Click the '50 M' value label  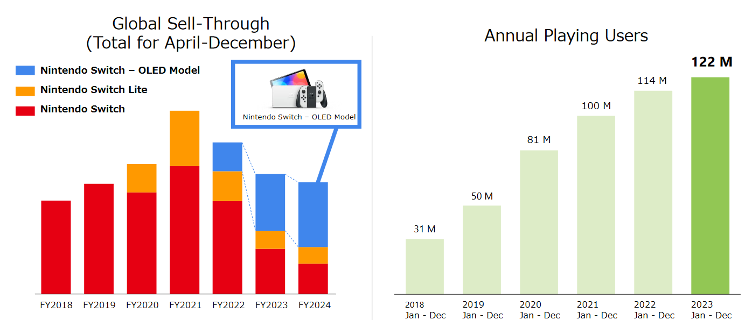coord(482,196)
